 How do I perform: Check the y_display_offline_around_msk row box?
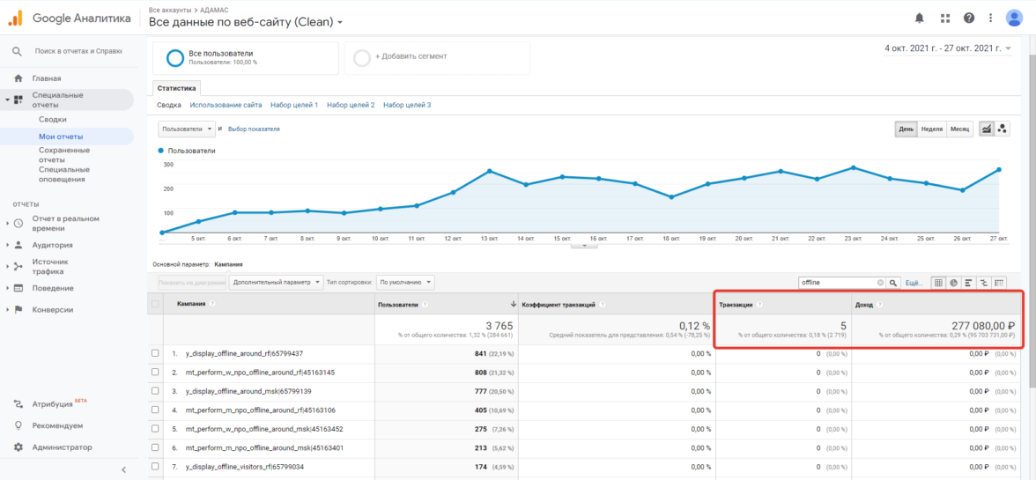tap(155, 391)
